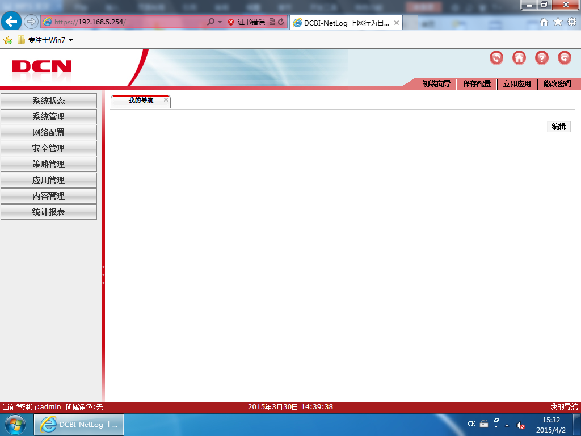Open IE tools gear icon
581x436 pixels.
572,22
